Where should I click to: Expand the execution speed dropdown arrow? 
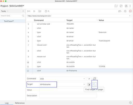(x=48, y=11)
